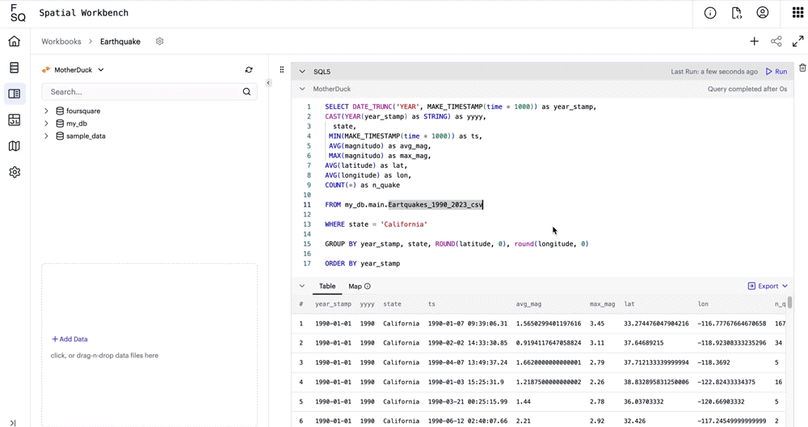The image size is (808, 427).
Task: Click timestamp 1990-06-12 02:40:07.66
Action: pyautogui.click(x=467, y=421)
